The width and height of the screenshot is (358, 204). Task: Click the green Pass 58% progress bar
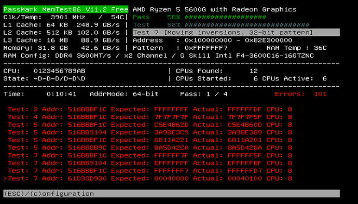[x=199, y=17]
